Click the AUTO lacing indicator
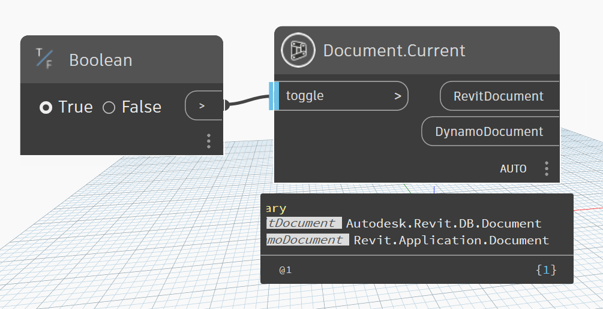 (x=513, y=169)
